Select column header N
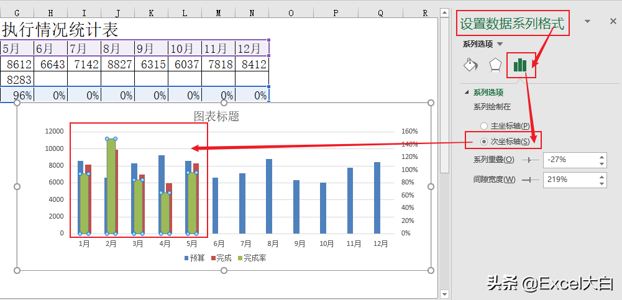 click(252, 13)
